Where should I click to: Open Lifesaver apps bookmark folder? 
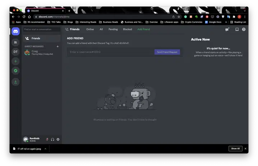[169, 22]
